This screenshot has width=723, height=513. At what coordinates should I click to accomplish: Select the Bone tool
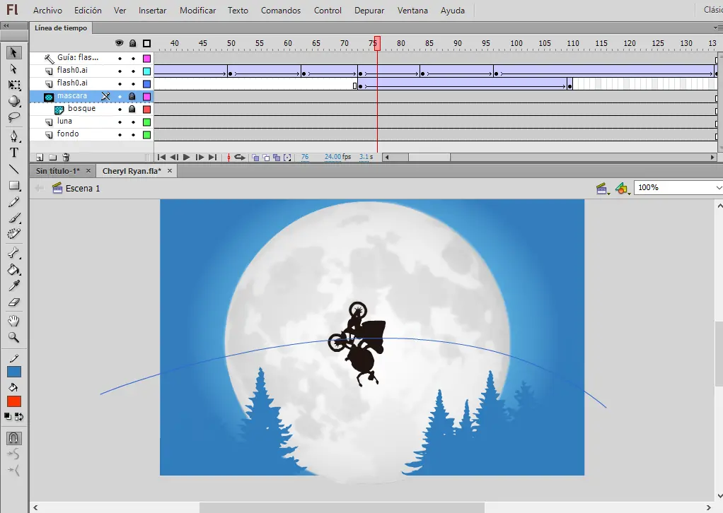tap(14, 253)
